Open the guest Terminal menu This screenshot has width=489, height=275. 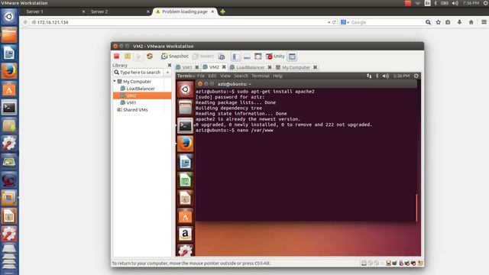click(261, 76)
